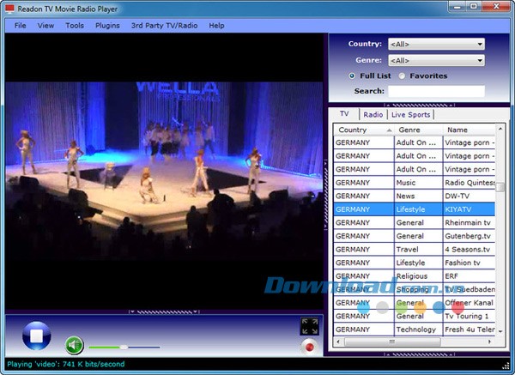This screenshot has height=375, width=515.
Task: Click the News genre cell
Action: (418, 196)
